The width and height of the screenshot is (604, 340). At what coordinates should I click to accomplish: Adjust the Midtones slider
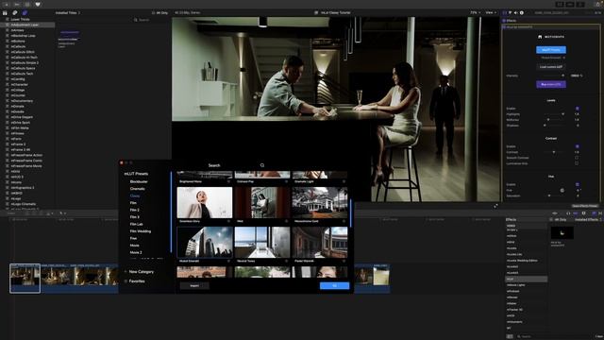tap(554, 120)
